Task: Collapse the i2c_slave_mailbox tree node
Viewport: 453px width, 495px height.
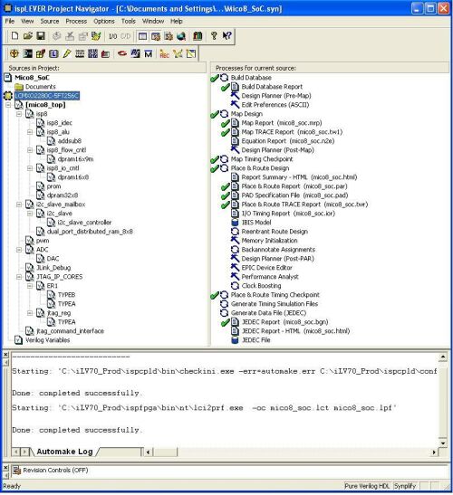Action: point(19,205)
